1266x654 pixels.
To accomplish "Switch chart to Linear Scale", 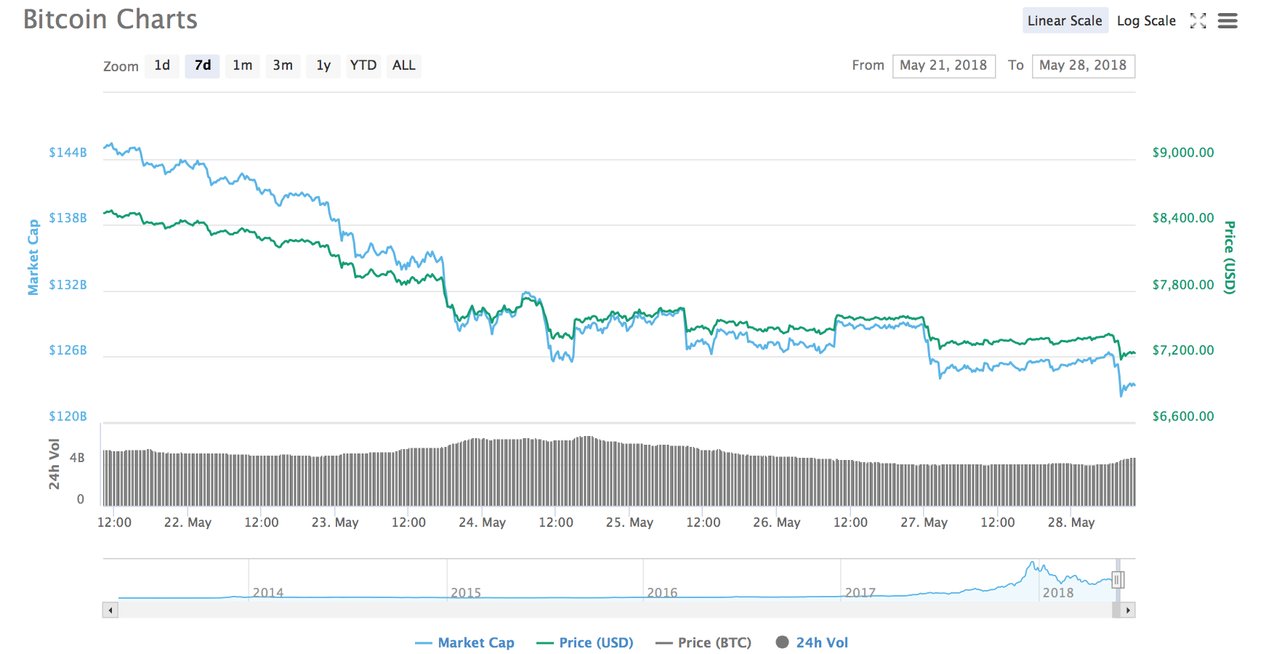I will [1065, 20].
